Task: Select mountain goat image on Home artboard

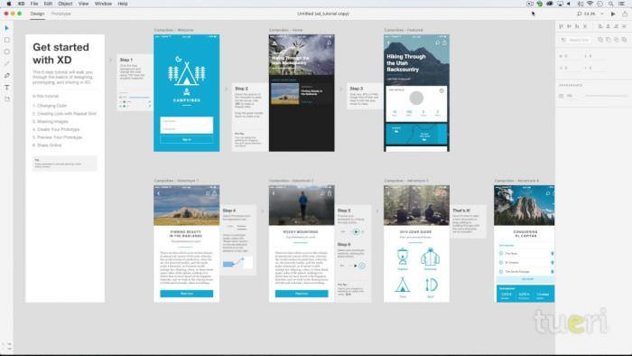Action: (302, 54)
